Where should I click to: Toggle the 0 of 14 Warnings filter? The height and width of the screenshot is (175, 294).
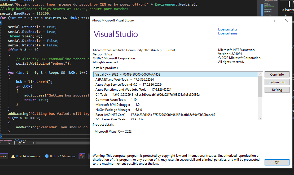(x=25, y=156)
